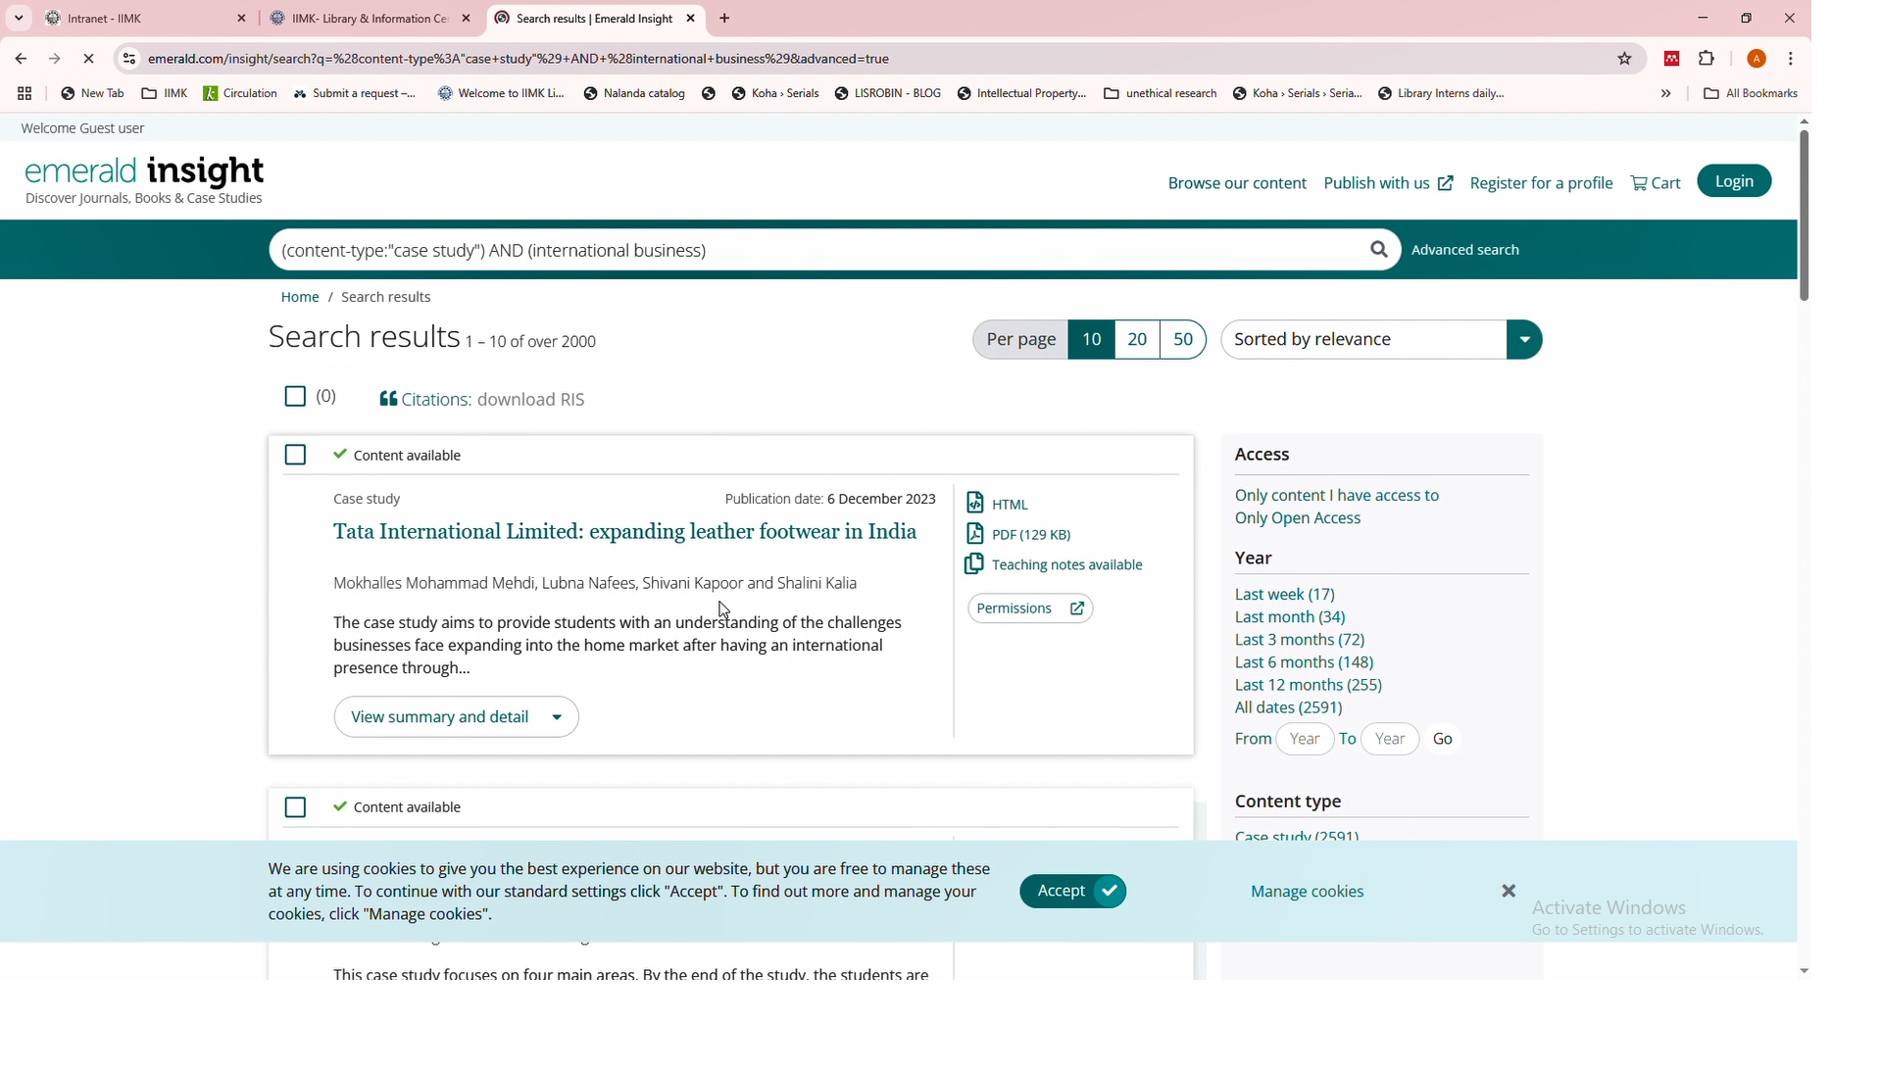Stop page loading in browser toolbar
This screenshot has width=1880, height=1070.
pyautogui.click(x=88, y=59)
